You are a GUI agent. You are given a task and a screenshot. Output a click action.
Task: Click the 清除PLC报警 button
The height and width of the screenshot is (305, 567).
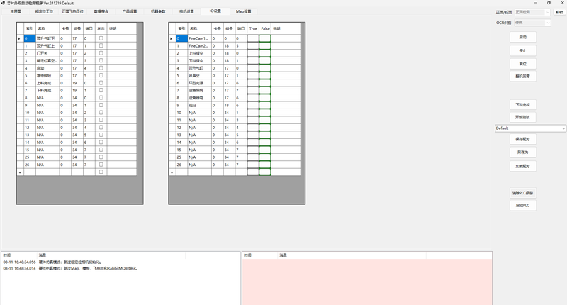coord(523,193)
